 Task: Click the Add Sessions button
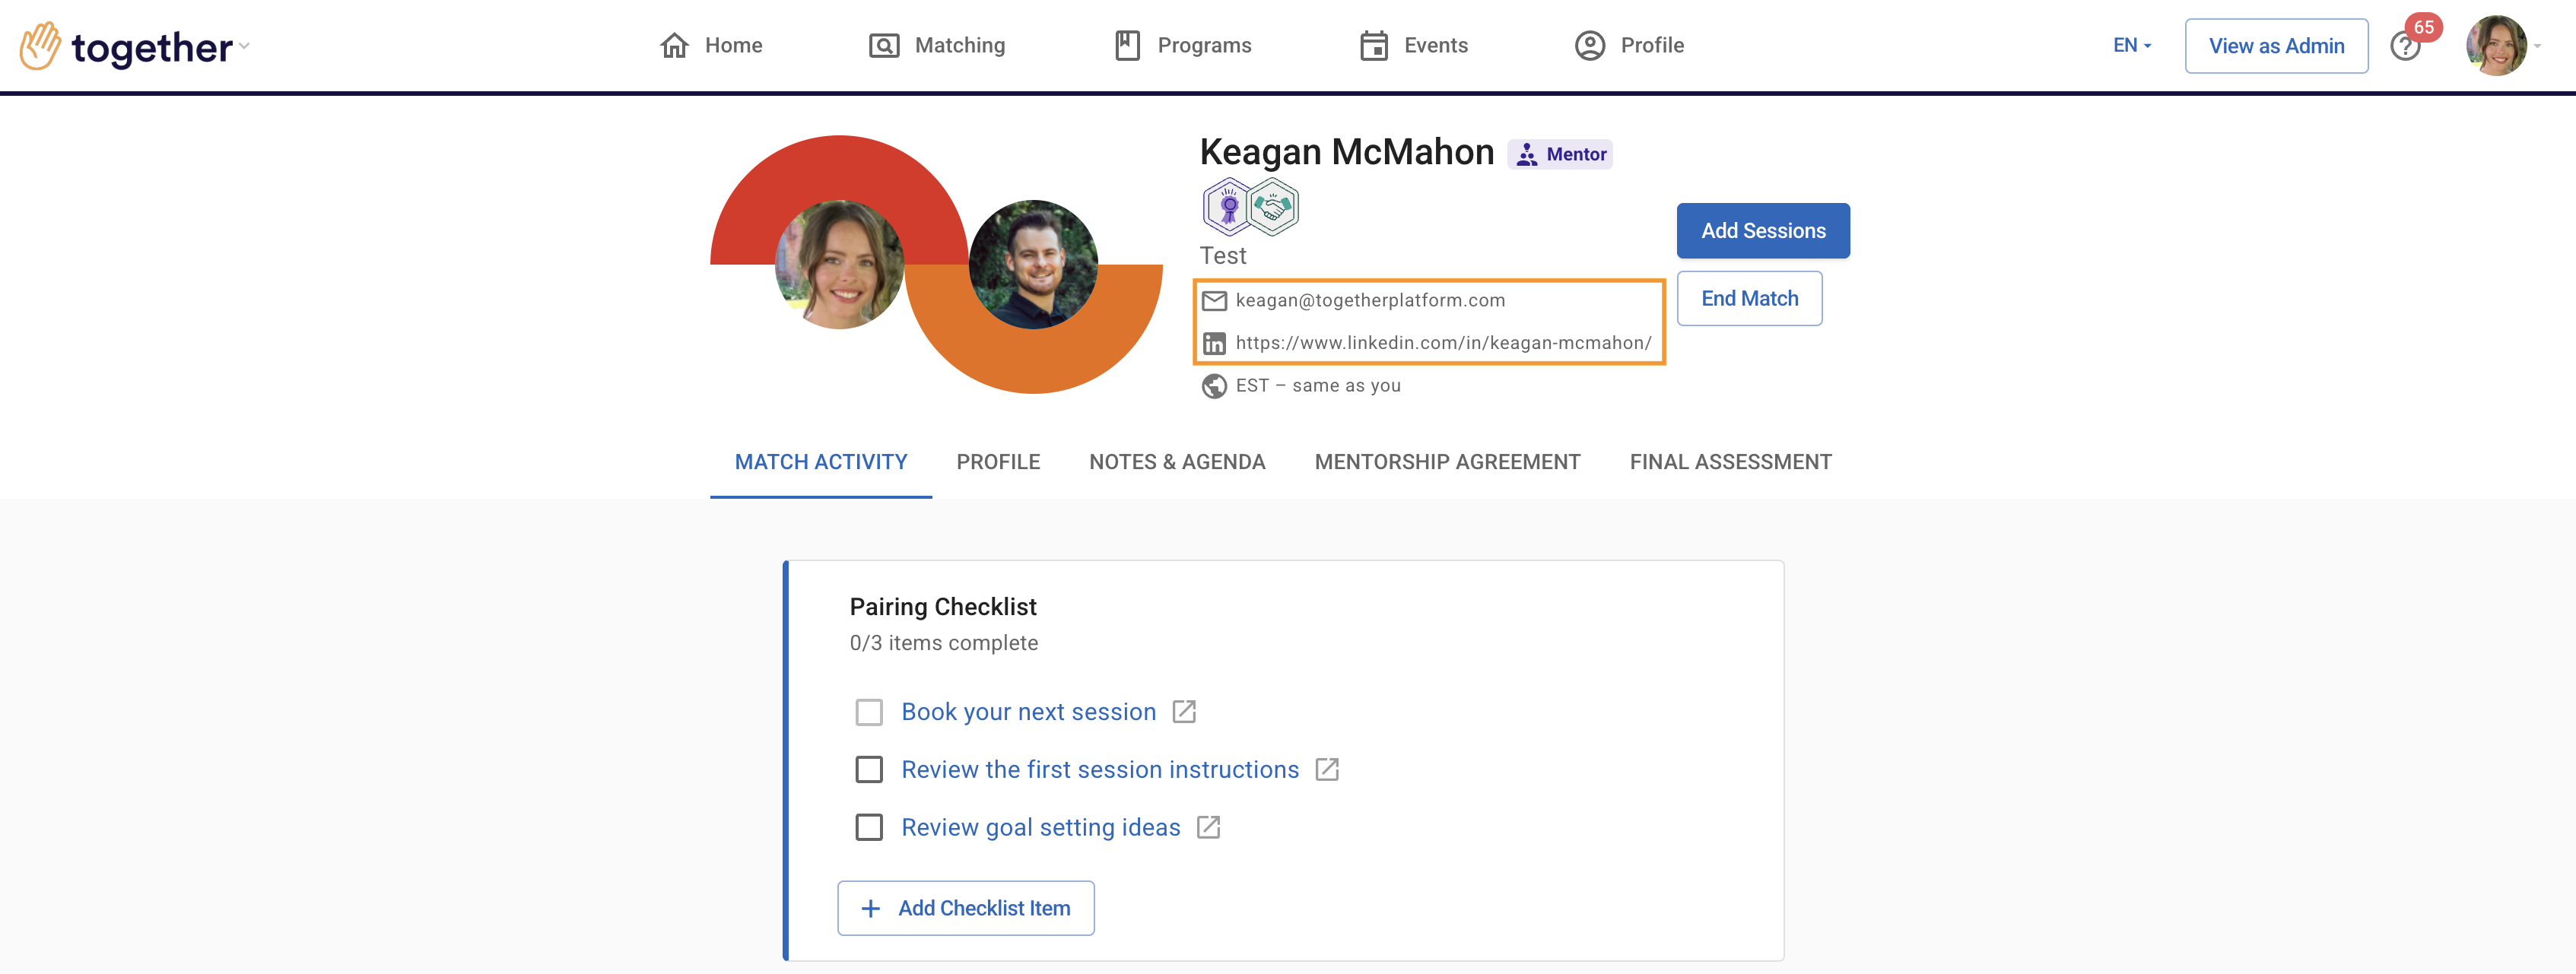coord(1762,230)
